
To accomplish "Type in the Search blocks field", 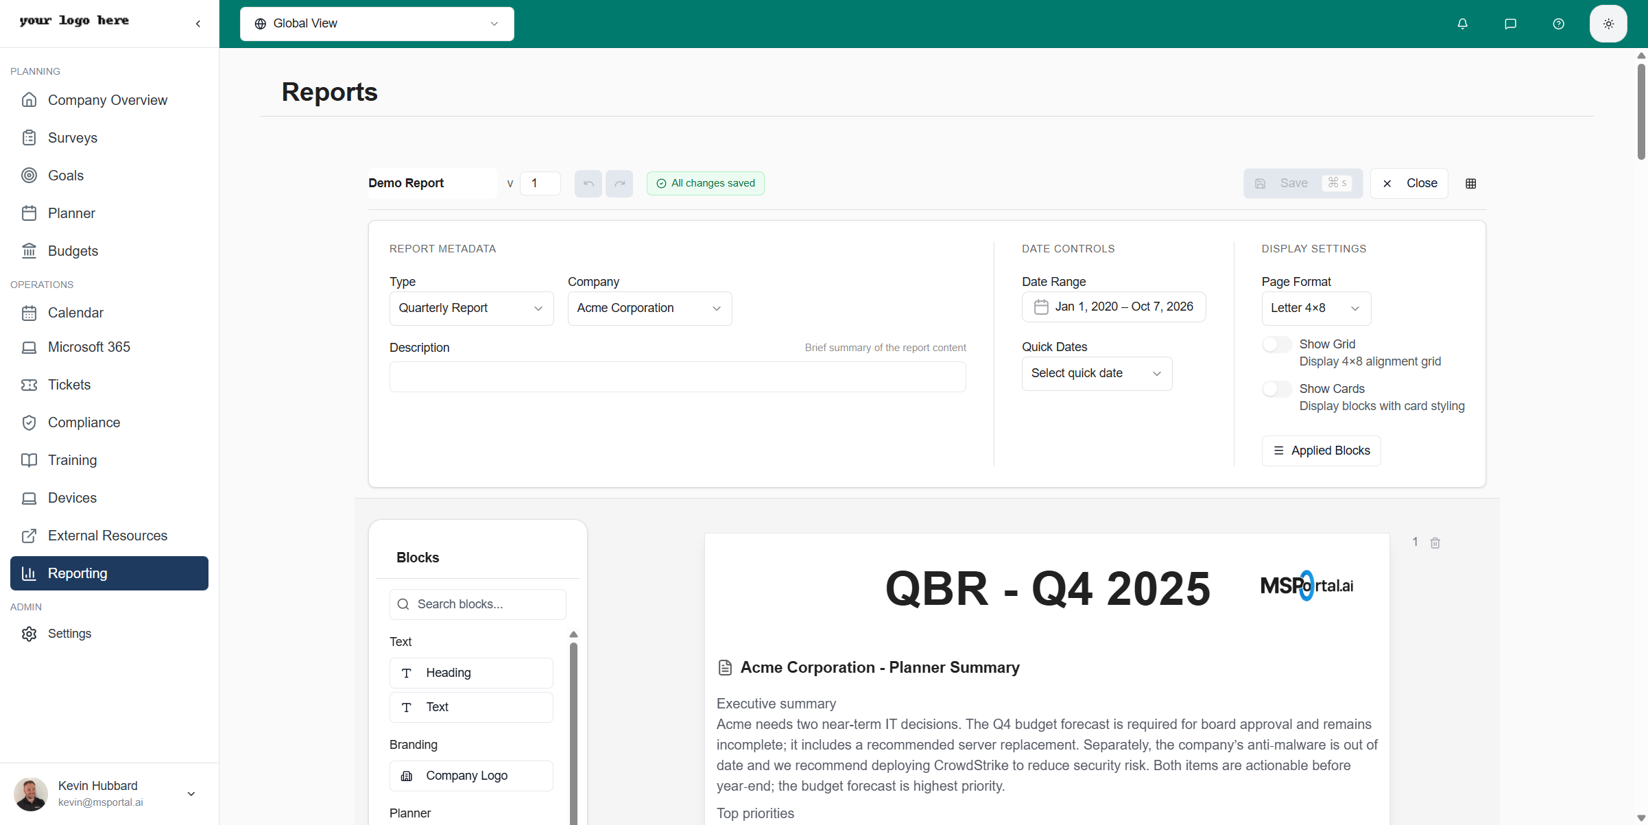I will pyautogui.click(x=477, y=604).
